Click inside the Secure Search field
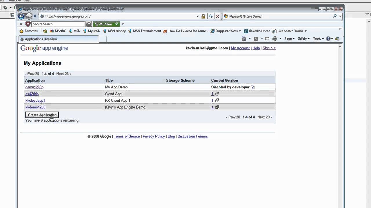 pyautogui.click(x=58, y=24)
